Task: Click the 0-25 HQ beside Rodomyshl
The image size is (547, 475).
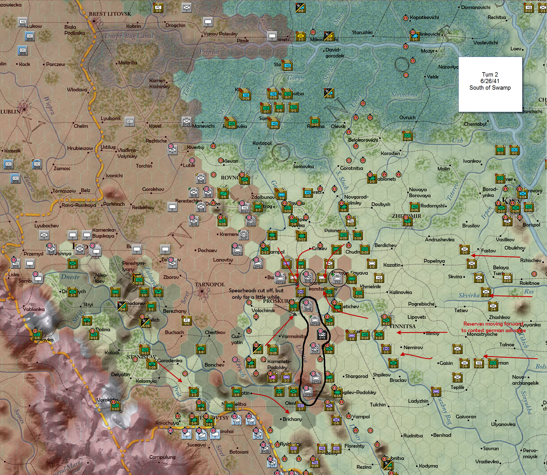Action: [x=415, y=207]
